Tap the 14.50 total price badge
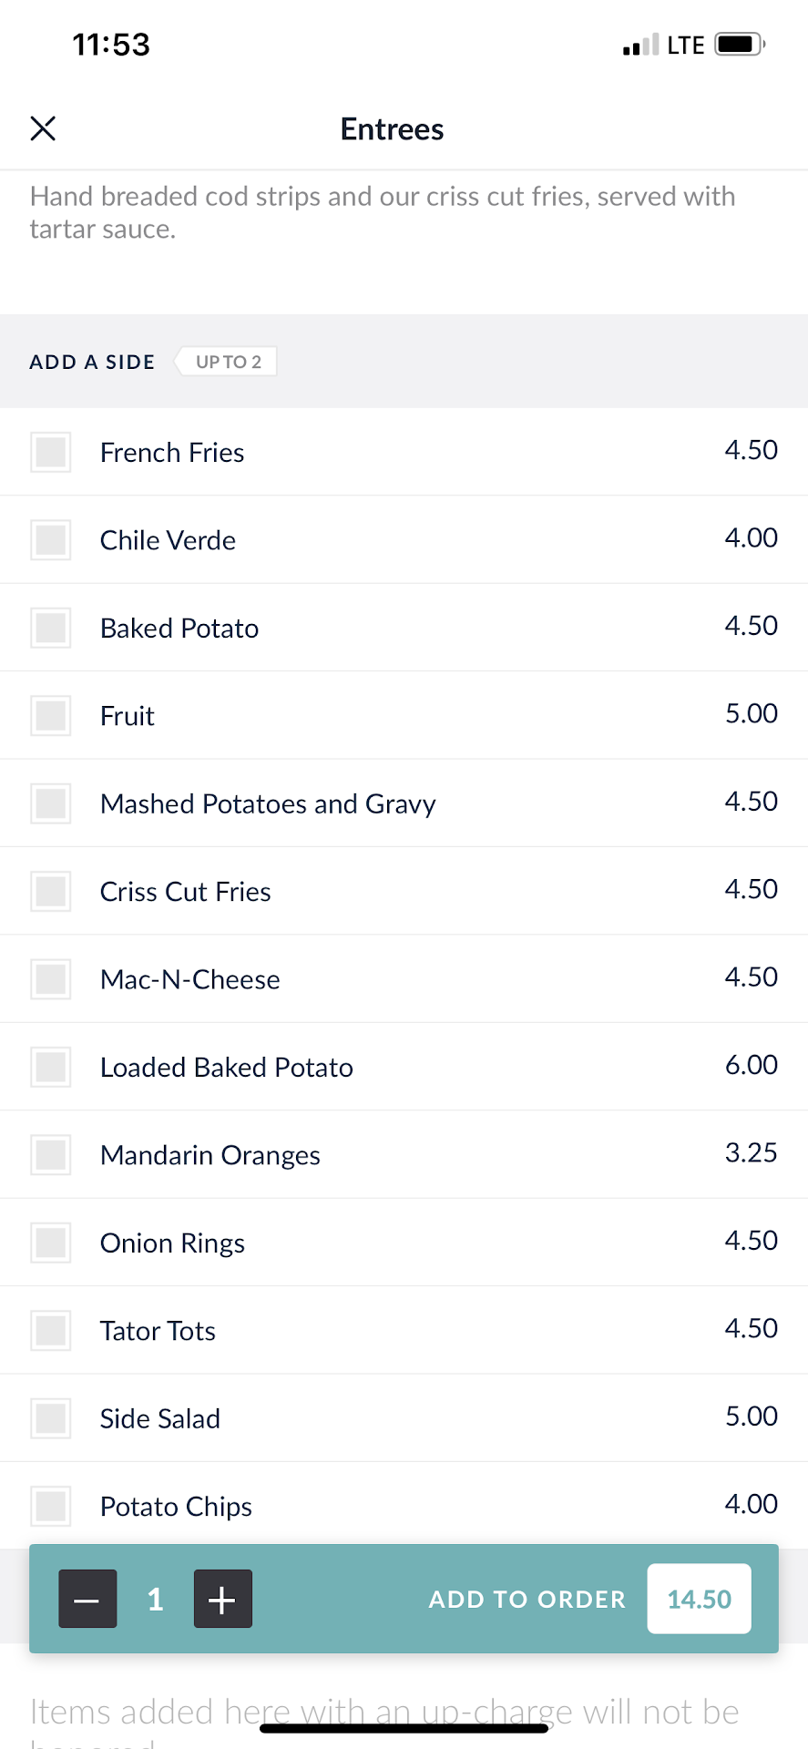808x1749 pixels. click(x=699, y=1599)
